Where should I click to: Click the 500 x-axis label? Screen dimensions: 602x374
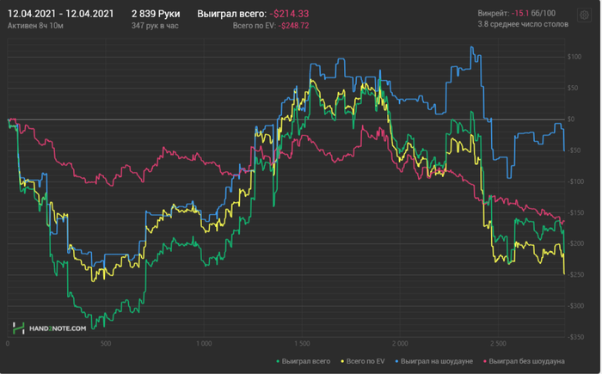[x=106, y=343]
